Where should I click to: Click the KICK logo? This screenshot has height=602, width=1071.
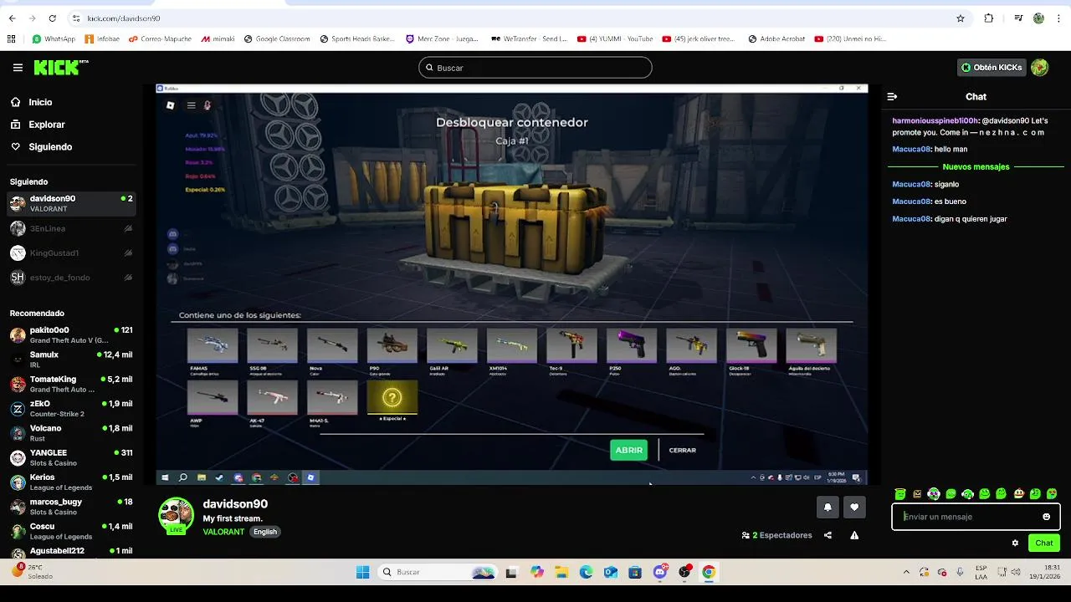tap(61, 68)
